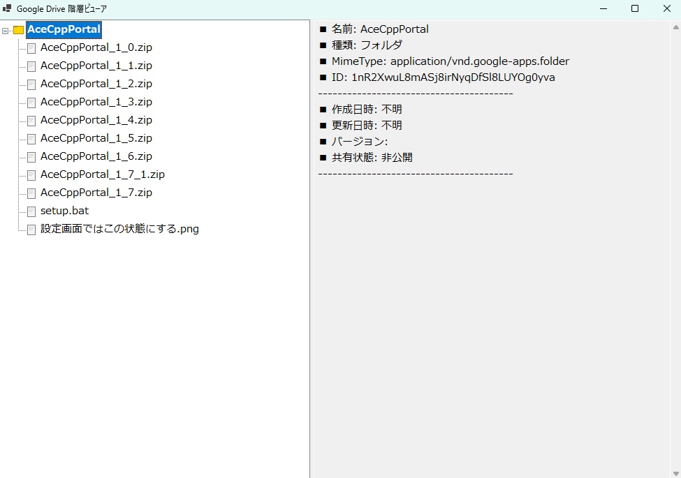This screenshot has width=681, height=478.
Task: Click the file icon beside 設定画面ではこの状態にする.png
Action: [31, 230]
